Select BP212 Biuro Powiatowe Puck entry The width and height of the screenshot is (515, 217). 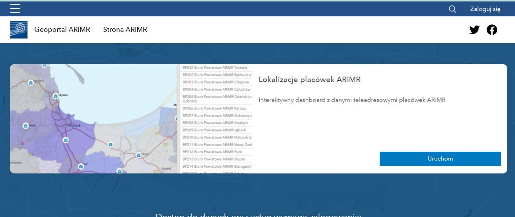tap(212, 152)
